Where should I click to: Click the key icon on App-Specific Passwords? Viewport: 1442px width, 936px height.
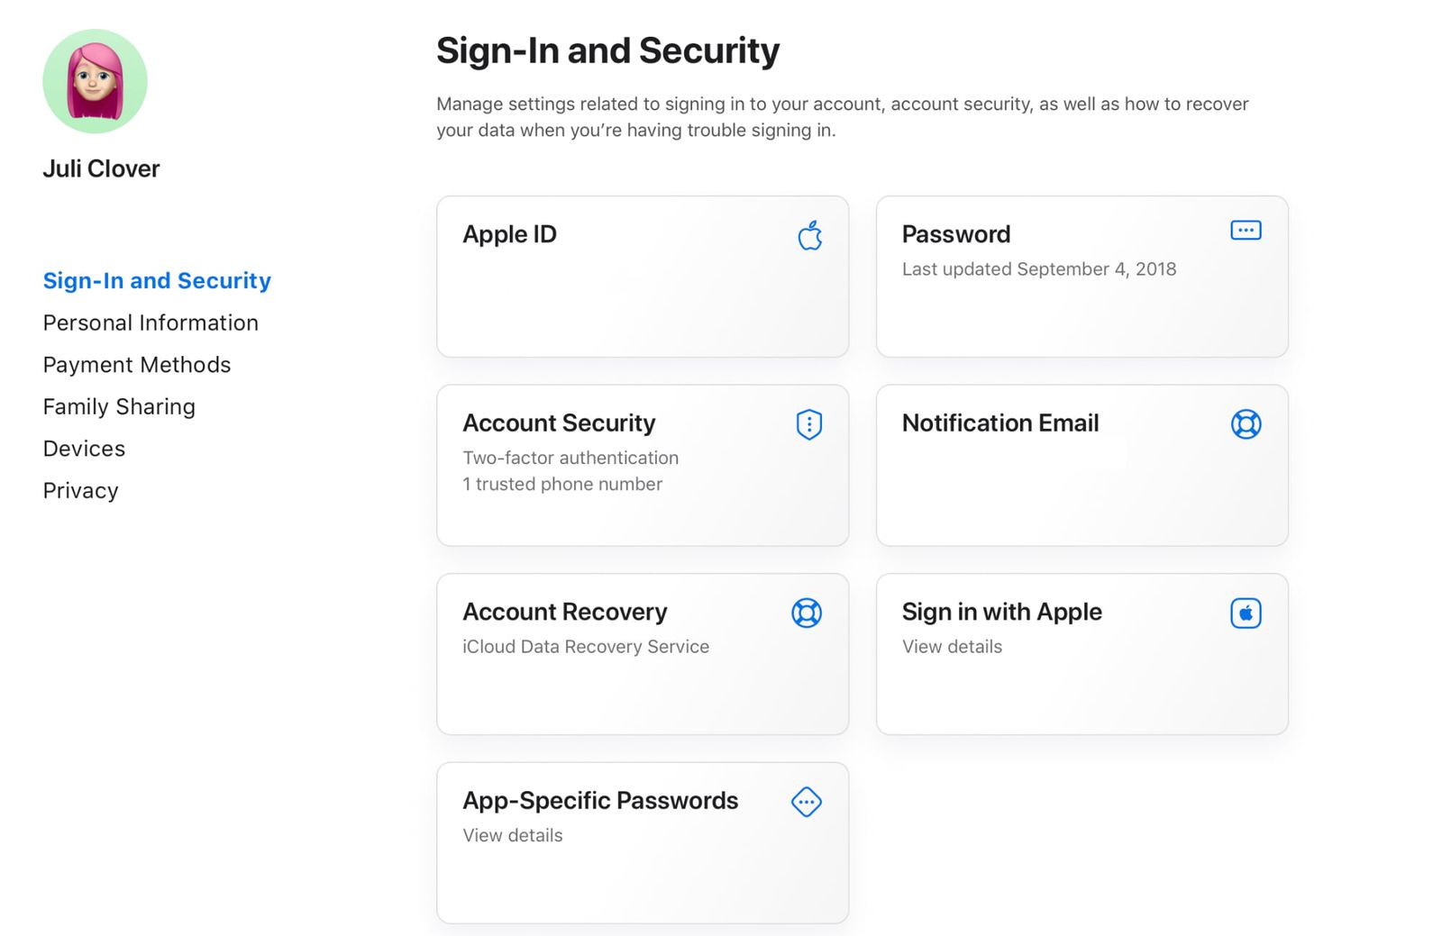[x=806, y=801]
